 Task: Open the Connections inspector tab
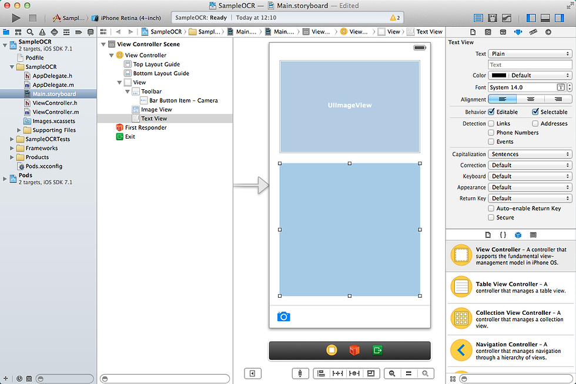[548, 32]
